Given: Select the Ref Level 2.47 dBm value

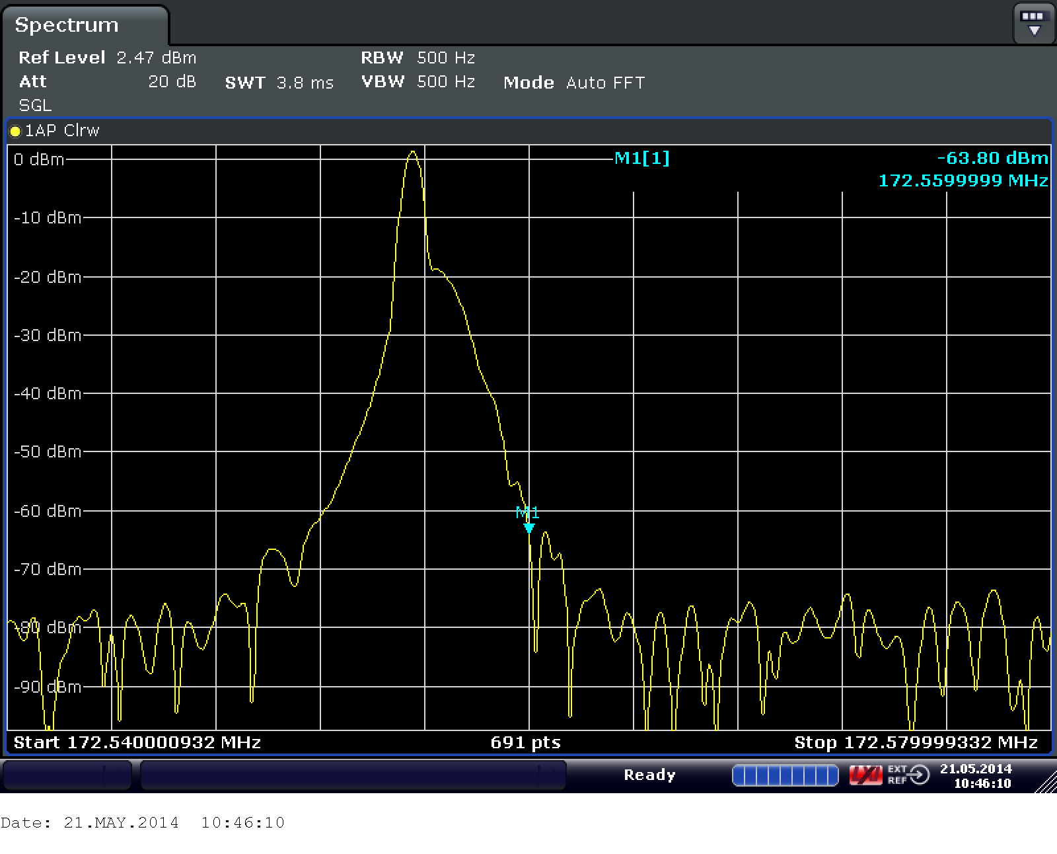Looking at the screenshot, I should pos(157,58).
